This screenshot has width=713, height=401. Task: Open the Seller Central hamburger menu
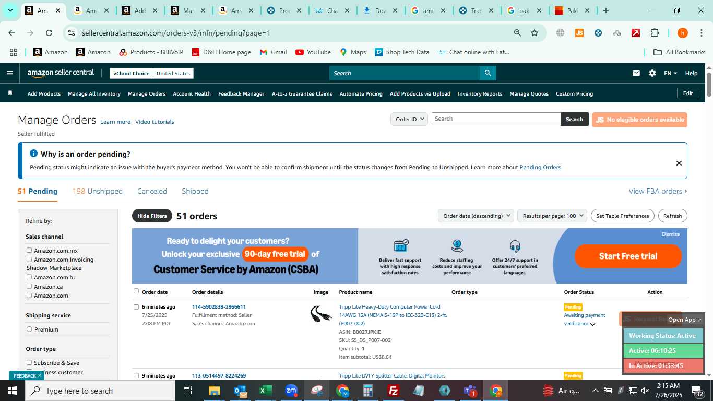9,73
